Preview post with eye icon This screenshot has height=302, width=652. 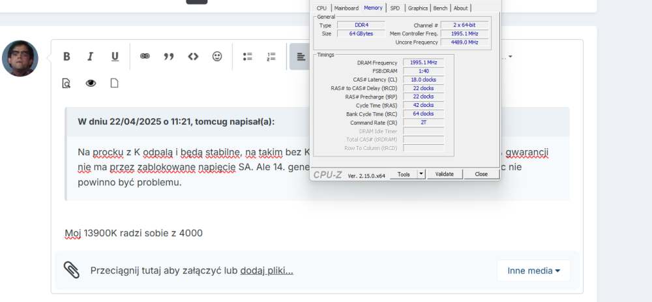click(x=91, y=83)
